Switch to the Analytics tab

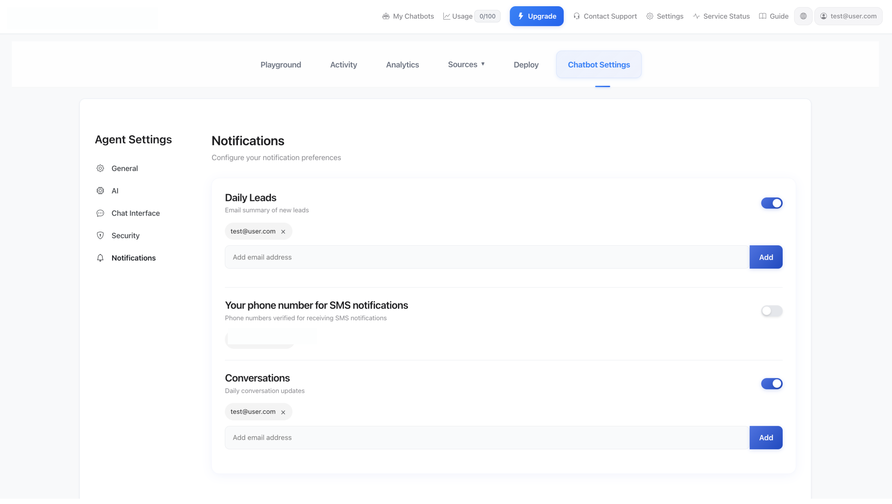402,64
